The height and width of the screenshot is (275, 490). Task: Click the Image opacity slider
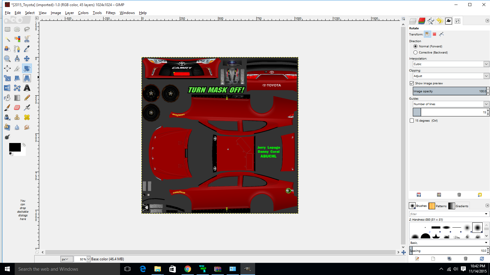click(x=449, y=91)
